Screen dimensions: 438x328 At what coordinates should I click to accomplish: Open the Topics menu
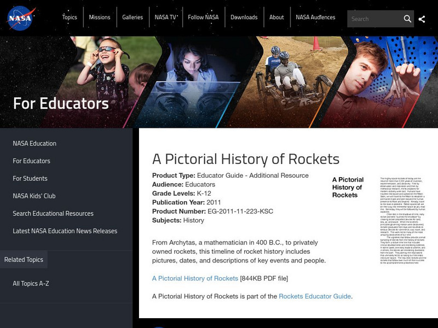coord(70,17)
